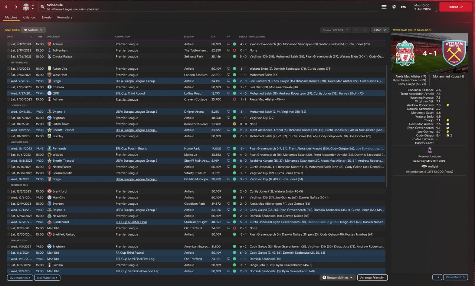This screenshot has height=286, width=475.
Task: Click the Newcastle club badge
Action: click(x=49, y=216)
